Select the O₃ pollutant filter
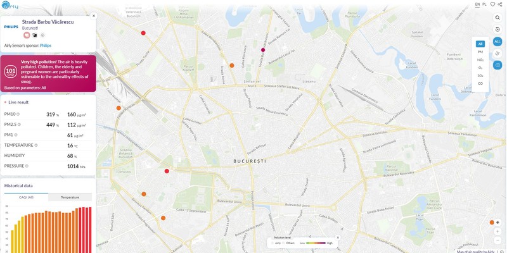 pos(480,68)
